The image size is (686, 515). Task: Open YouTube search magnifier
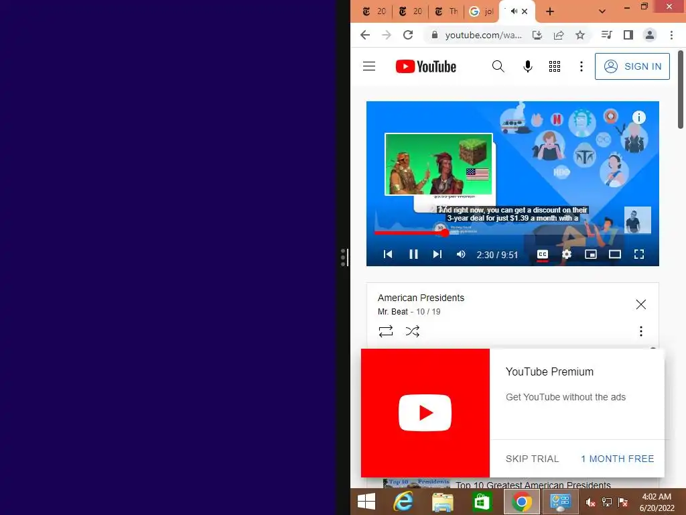pos(498,66)
